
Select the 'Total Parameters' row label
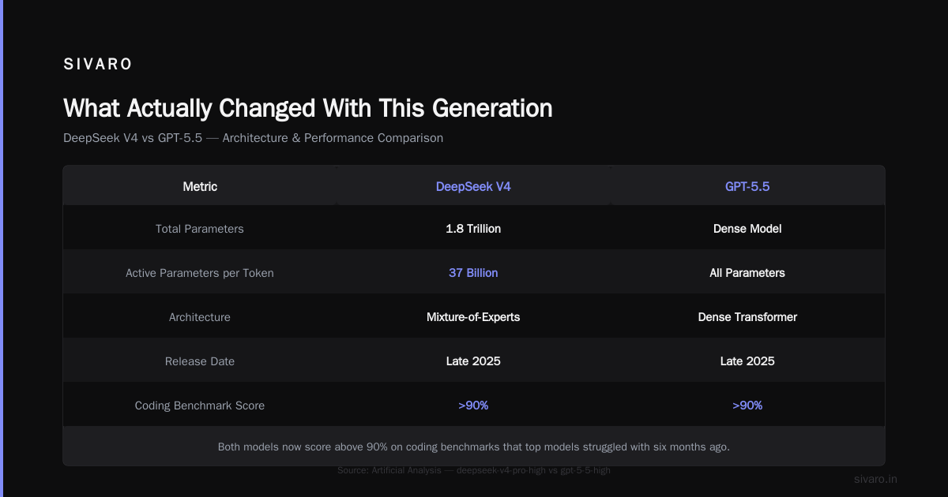pos(200,229)
